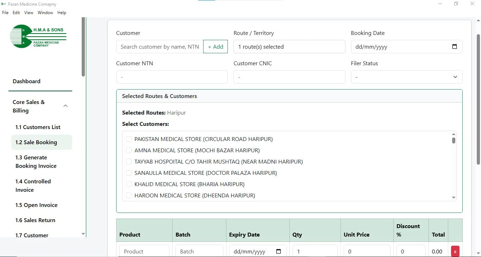This screenshot has width=481, height=257.
Task: Click the Discount % input field
Action: 411,251
